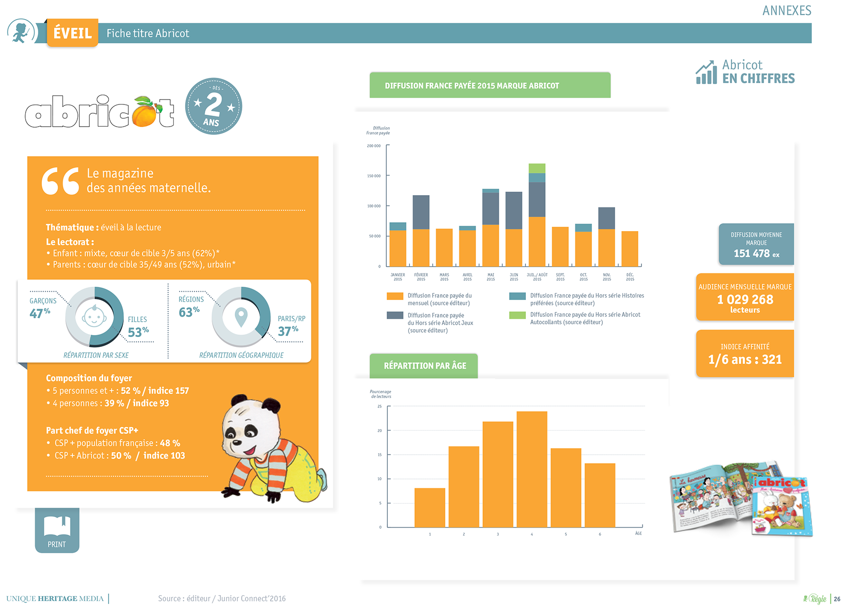Image resolution: width=846 pixels, height=607 pixels.
Task: Click the 'Unique Heritage Media' footer logo
Action: pyautogui.click(x=55, y=599)
